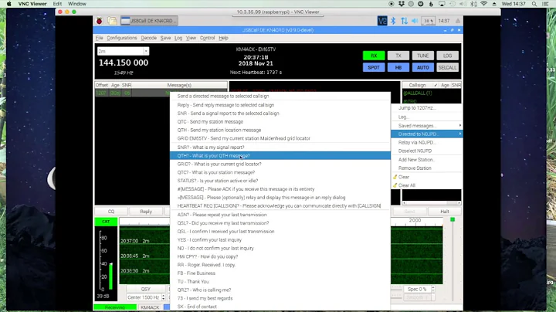Image resolution: width=556 pixels, height=312 pixels.
Task: Select Deselect N0JPD item
Action: click(427, 151)
